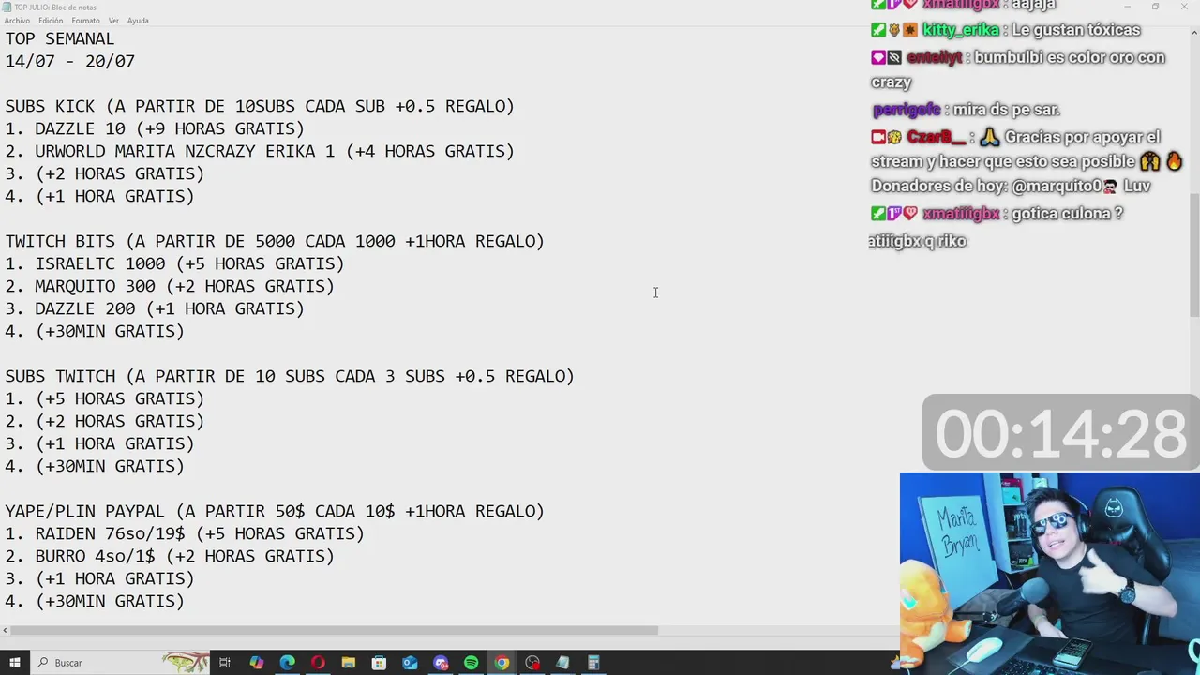Click '2. (+2 HORAS GRATIS)' under SUBS TWITCH
This screenshot has width=1200, height=675.
[105, 421]
